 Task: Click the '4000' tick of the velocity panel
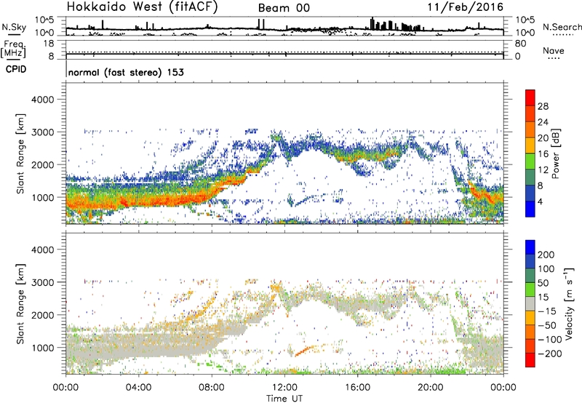pos(43,250)
